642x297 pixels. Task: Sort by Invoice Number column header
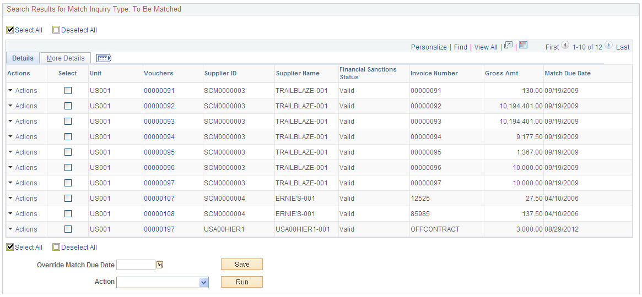pos(434,73)
